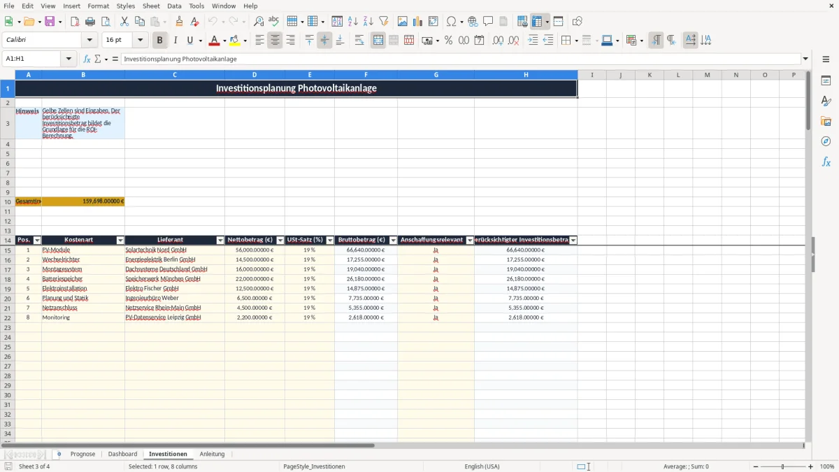Open the Data menu
Screen dimensions: 839x472
point(174,6)
